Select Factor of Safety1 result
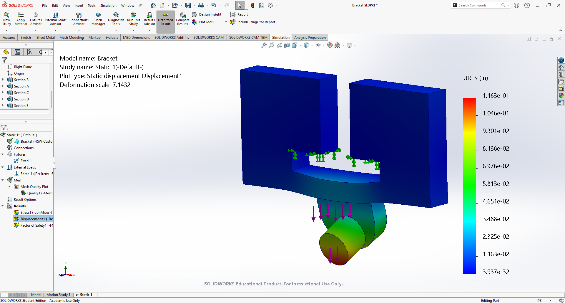The image size is (565, 303). [x=33, y=225]
